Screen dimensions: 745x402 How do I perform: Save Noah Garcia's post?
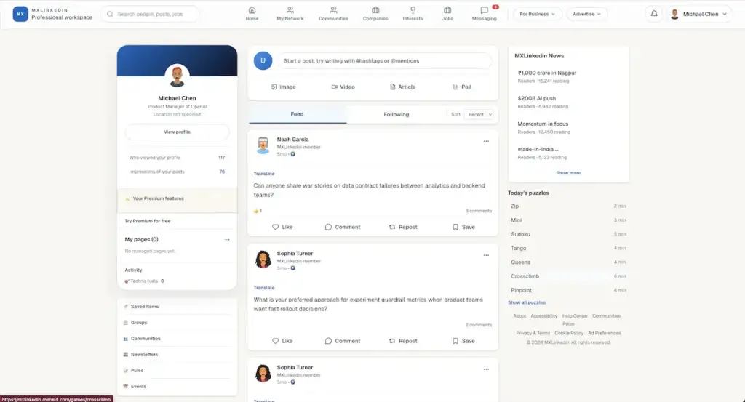tap(463, 227)
